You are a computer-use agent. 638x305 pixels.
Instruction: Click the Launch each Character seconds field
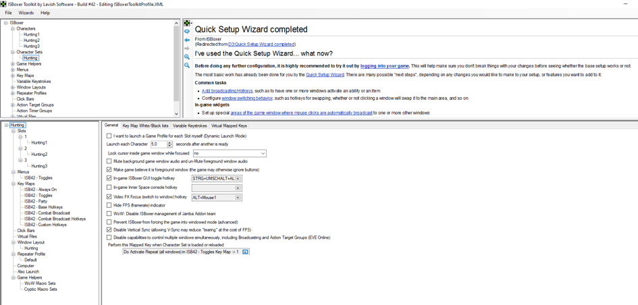tap(158, 144)
